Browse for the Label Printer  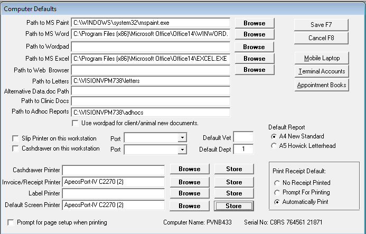point(190,193)
